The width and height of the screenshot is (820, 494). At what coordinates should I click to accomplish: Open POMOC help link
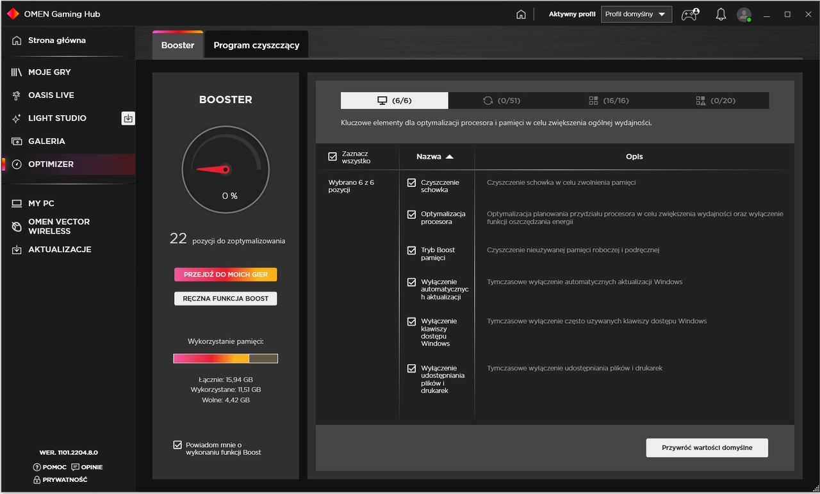click(x=50, y=467)
